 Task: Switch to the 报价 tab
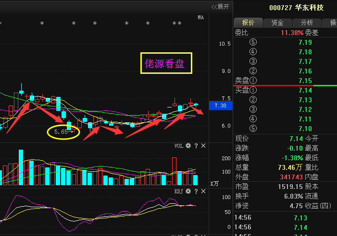tap(248, 23)
